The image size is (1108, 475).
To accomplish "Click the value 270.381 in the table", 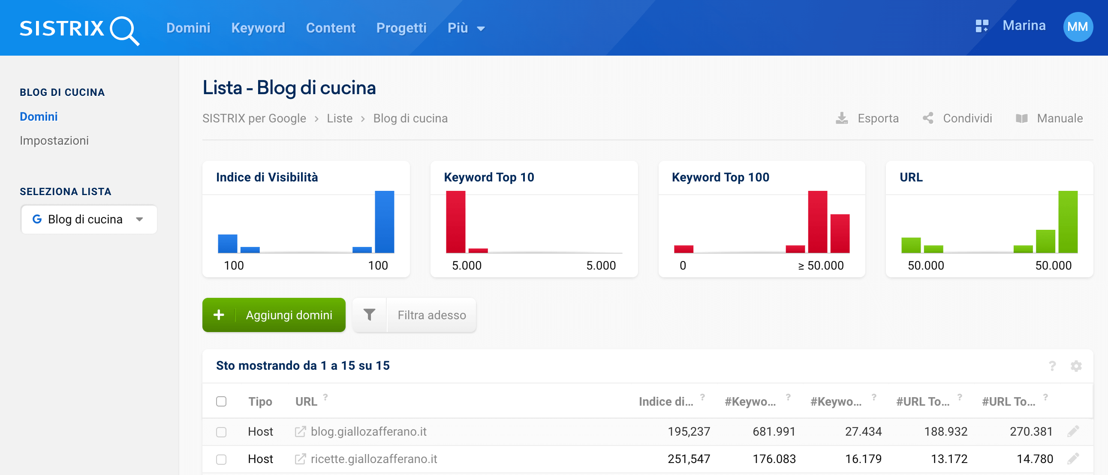I will pos(1031,431).
